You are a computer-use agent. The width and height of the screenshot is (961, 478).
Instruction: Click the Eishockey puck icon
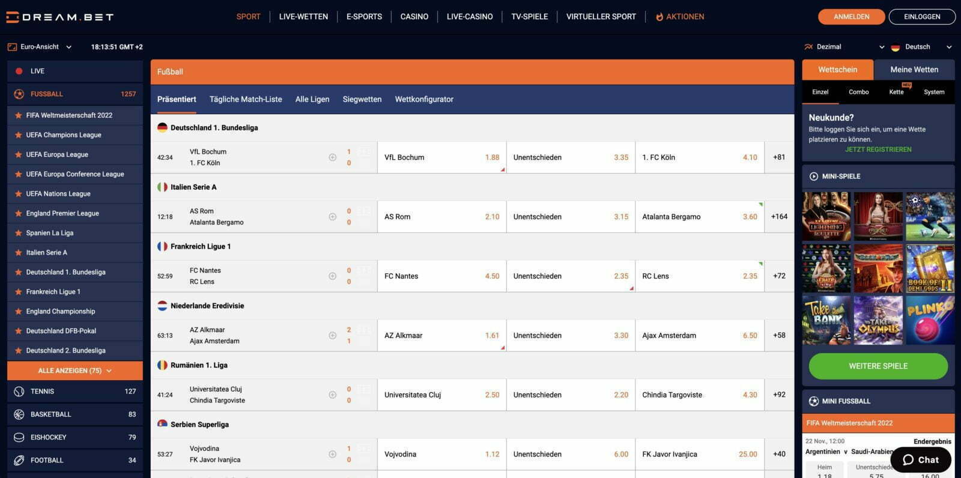click(x=19, y=437)
